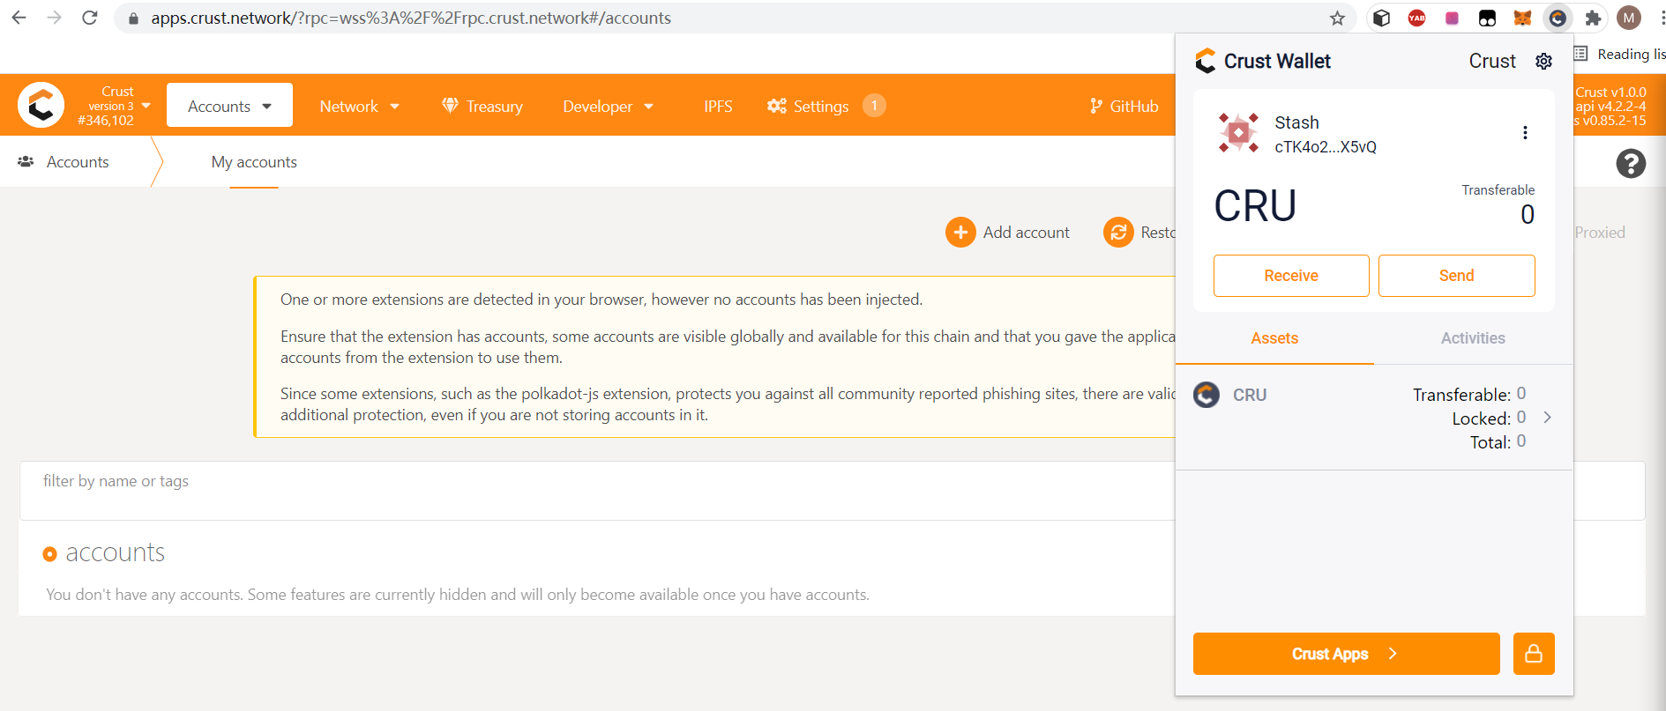Open the Reading list icon
1666x711 pixels.
pyautogui.click(x=1580, y=54)
